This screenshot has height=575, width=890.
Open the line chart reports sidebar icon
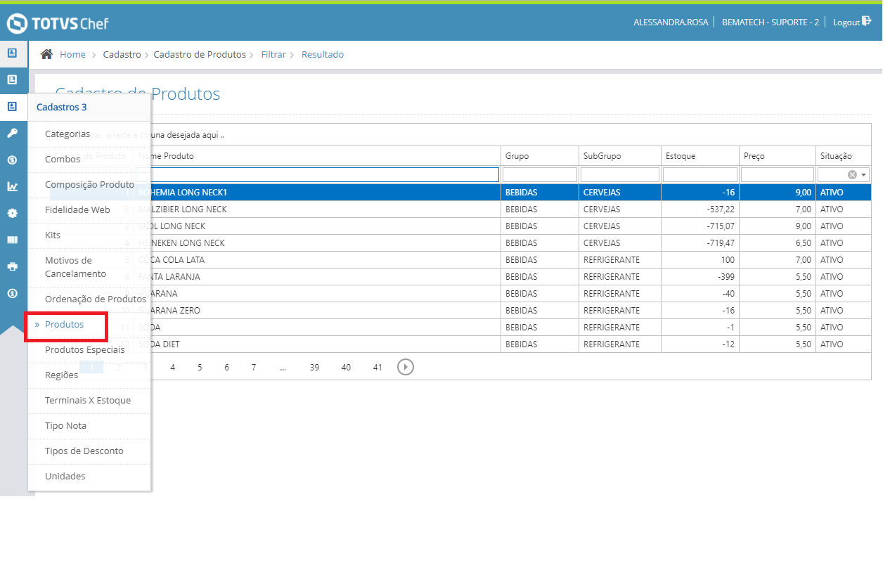[x=12, y=186]
